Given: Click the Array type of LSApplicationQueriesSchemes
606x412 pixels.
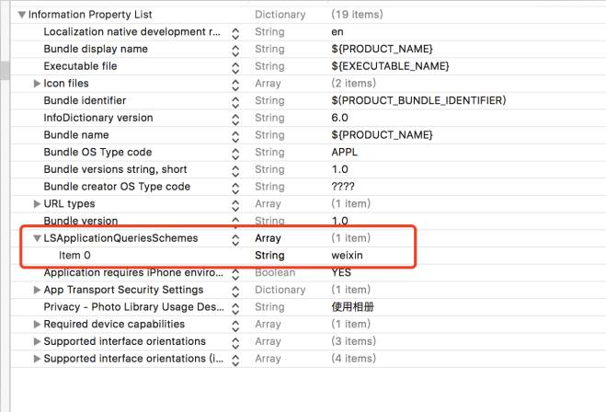Looking at the screenshot, I should coord(268,238).
